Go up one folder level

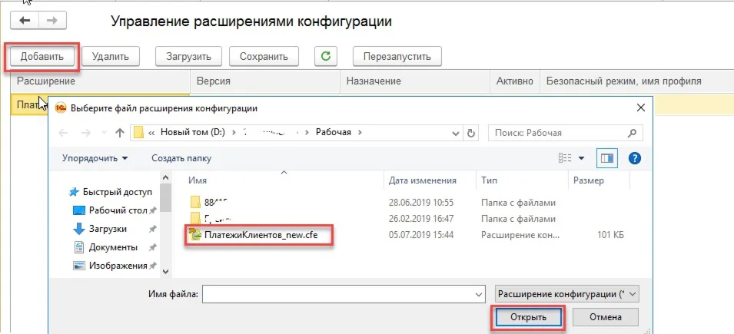[x=119, y=133]
